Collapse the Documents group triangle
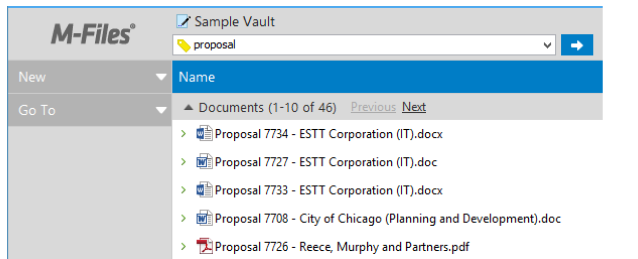Viewport: 638px width, 259px height. click(189, 107)
